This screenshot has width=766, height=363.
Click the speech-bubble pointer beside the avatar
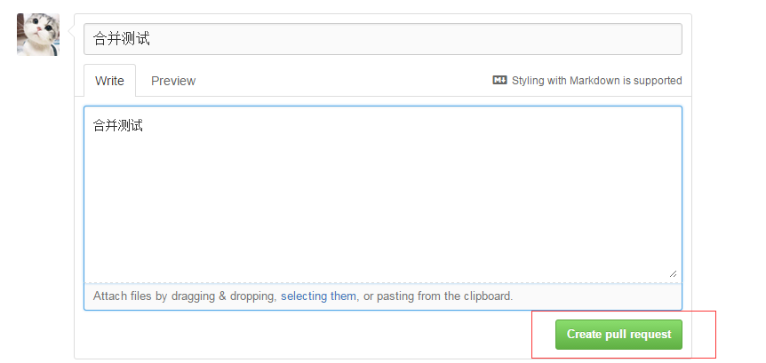[x=71, y=32]
